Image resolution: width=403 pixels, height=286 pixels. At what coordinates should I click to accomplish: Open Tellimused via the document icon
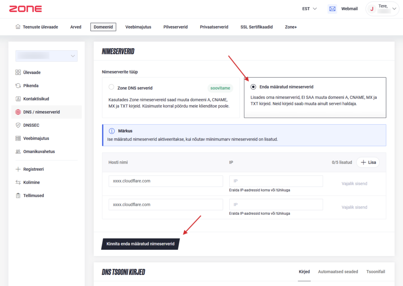[x=18, y=195]
